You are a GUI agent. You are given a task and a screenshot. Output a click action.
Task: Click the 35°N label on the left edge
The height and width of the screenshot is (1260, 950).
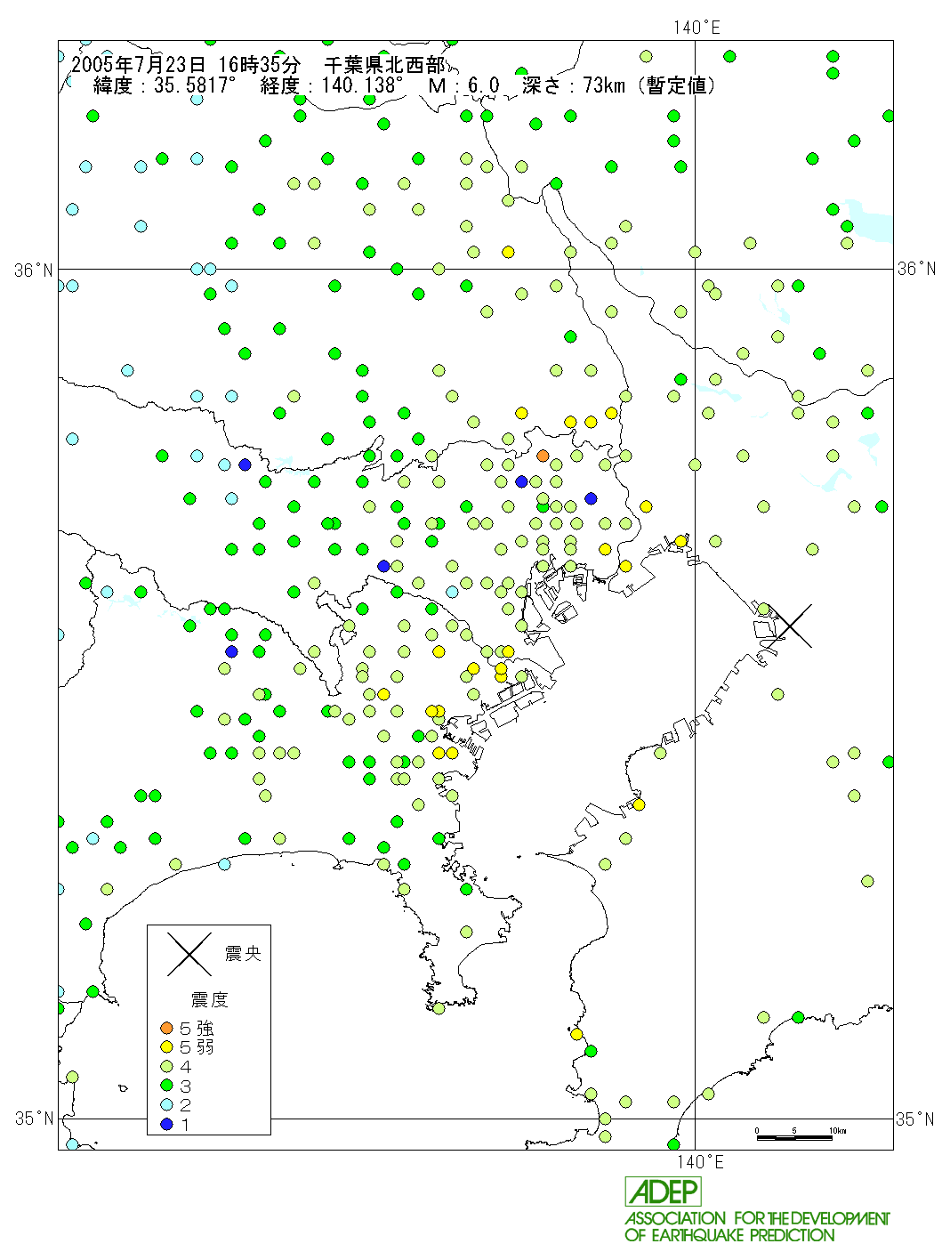pos(34,1119)
